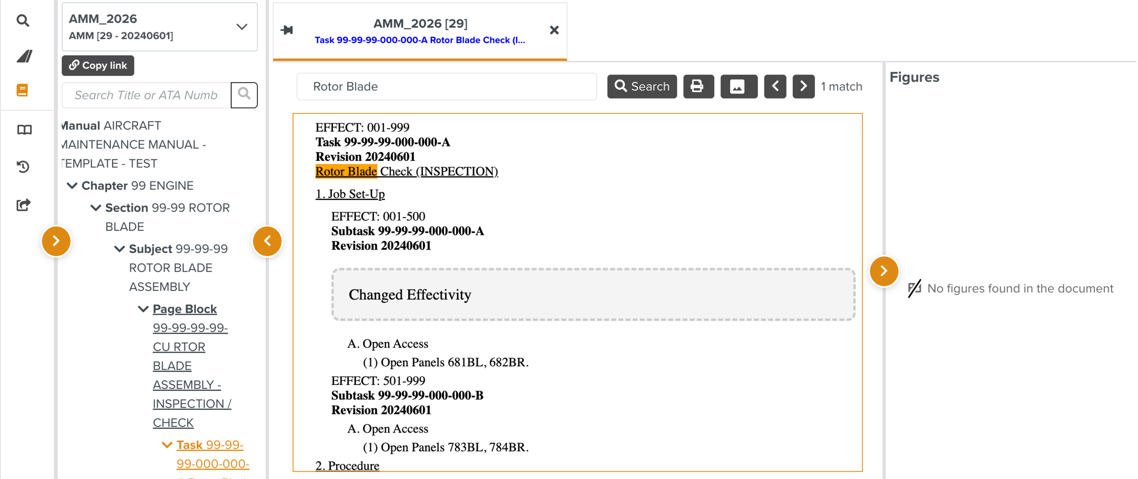The image size is (1138, 479).
Task: Collapse the left navigation panel orange arrow
Action: [267, 241]
